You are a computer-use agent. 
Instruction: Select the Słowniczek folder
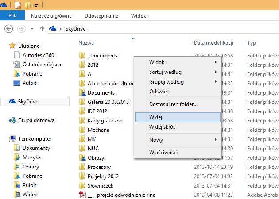coord(101,185)
